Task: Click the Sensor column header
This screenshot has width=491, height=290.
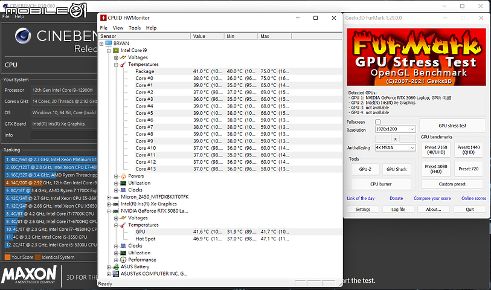Action: point(144,36)
